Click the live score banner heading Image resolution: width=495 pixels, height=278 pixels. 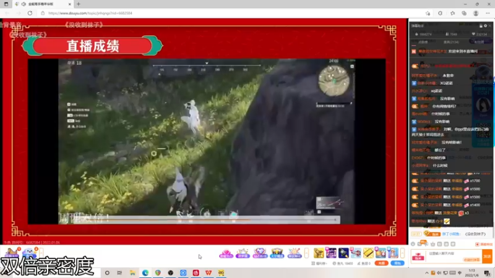click(92, 46)
